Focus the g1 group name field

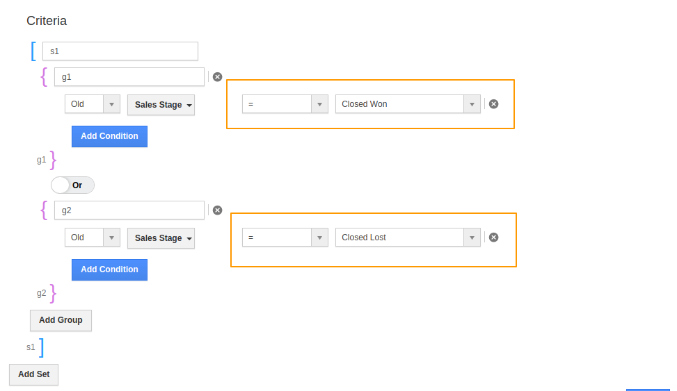click(129, 76)
